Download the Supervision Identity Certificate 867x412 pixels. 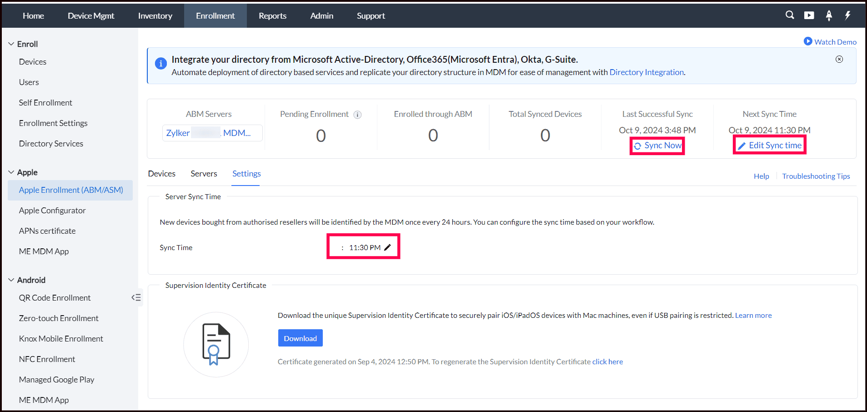pos(300,338)
